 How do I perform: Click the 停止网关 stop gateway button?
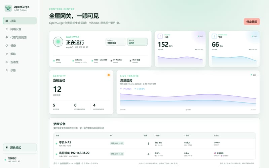pos(252,22)
